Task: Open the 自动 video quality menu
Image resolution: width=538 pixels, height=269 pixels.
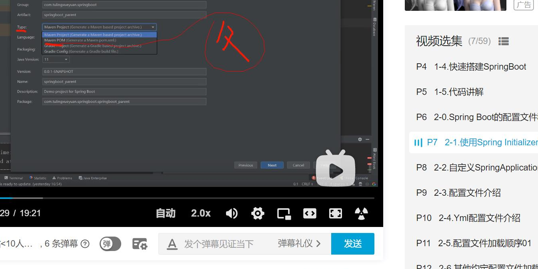Action: tap(166, 213)
